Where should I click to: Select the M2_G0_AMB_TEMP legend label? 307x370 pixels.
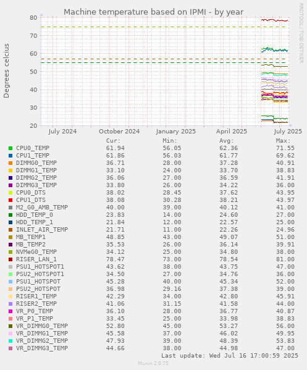(x=42, y=208)
